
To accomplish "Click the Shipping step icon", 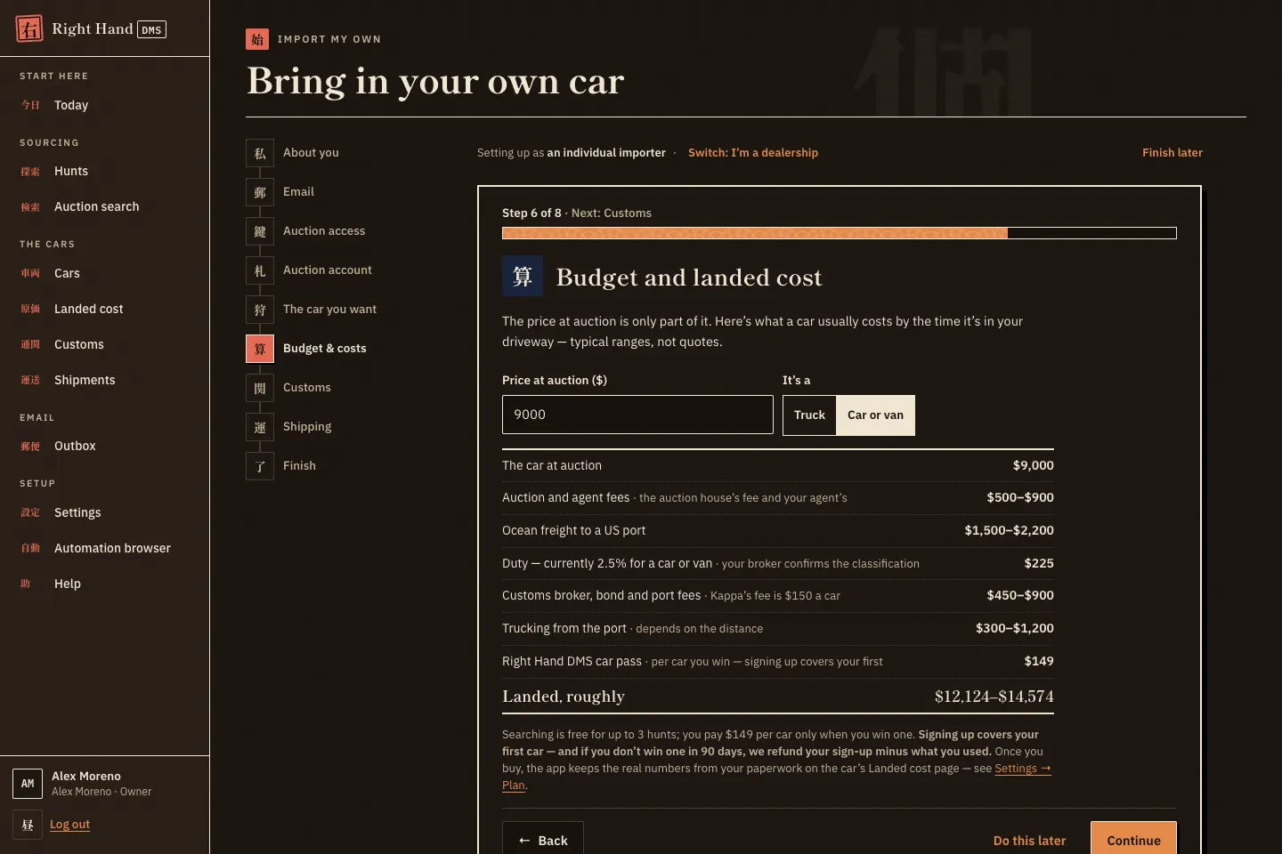I will pos(260,427).
